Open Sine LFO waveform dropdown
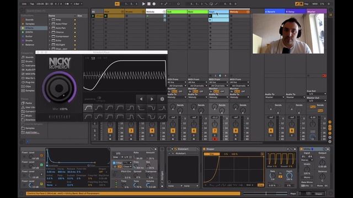 tap(118, 157)
